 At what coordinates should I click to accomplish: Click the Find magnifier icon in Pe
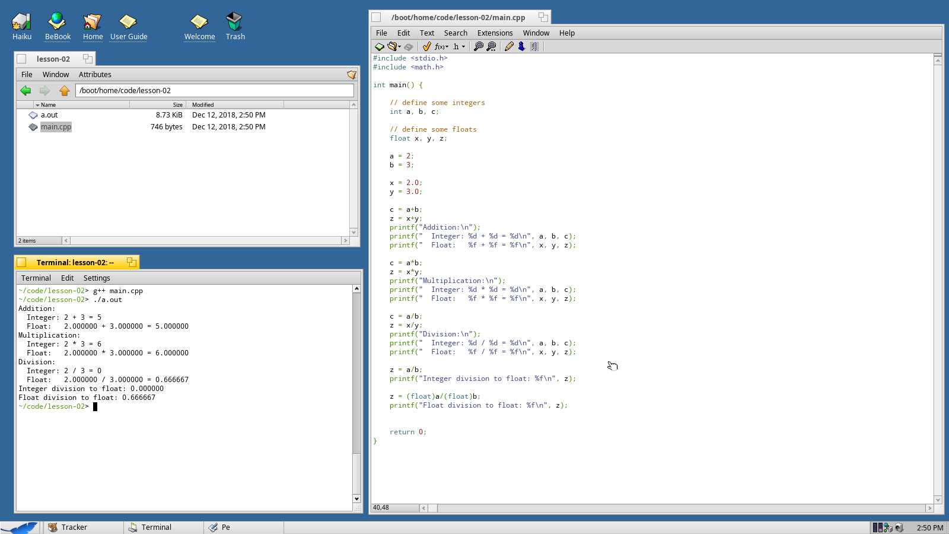[x=479, y=46]
